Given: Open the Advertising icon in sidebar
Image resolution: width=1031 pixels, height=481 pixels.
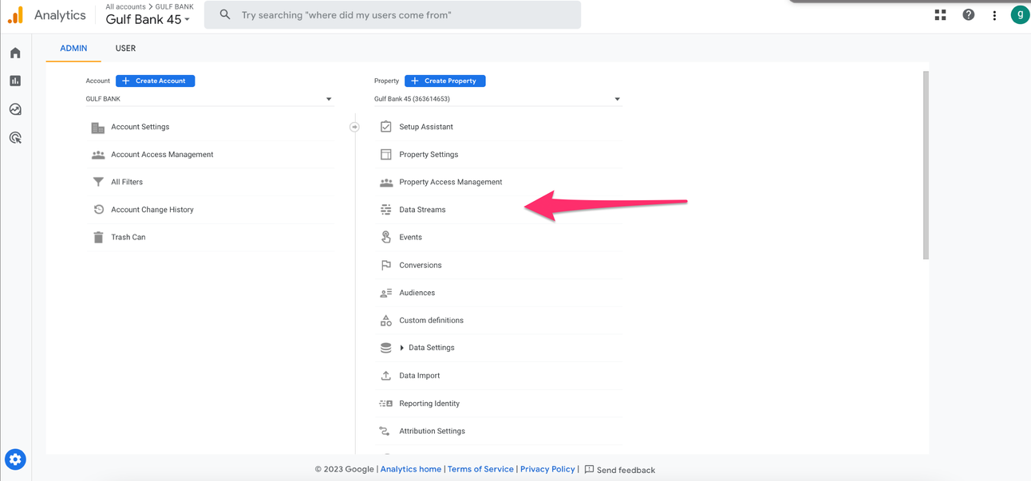Looking at the screenshot, I should pos(15,138).
